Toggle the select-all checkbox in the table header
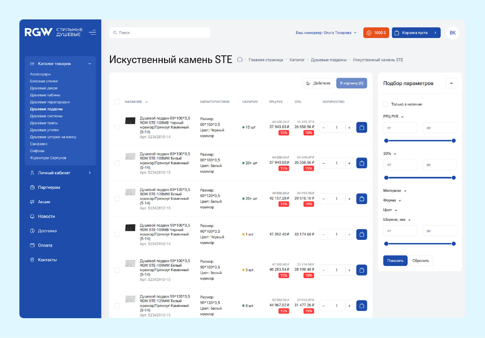The image size is (485, 338). [x=117, y=102]
